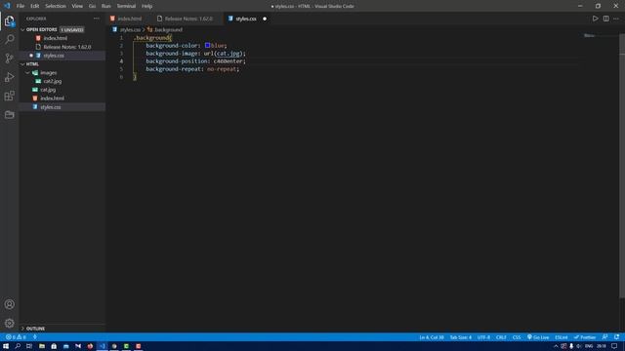Open the Extensions view
This screenshot has height=351, width=625.
(9, 96)
